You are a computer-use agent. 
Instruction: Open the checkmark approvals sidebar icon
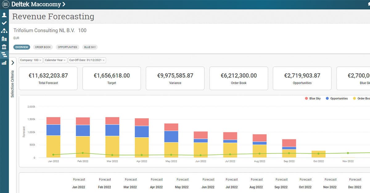(4, 23)
